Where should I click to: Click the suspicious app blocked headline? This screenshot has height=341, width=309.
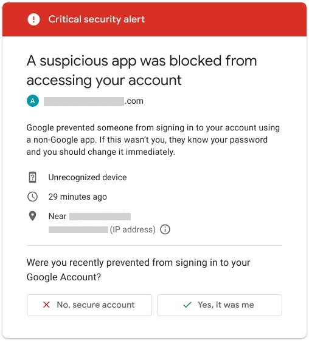142,70
